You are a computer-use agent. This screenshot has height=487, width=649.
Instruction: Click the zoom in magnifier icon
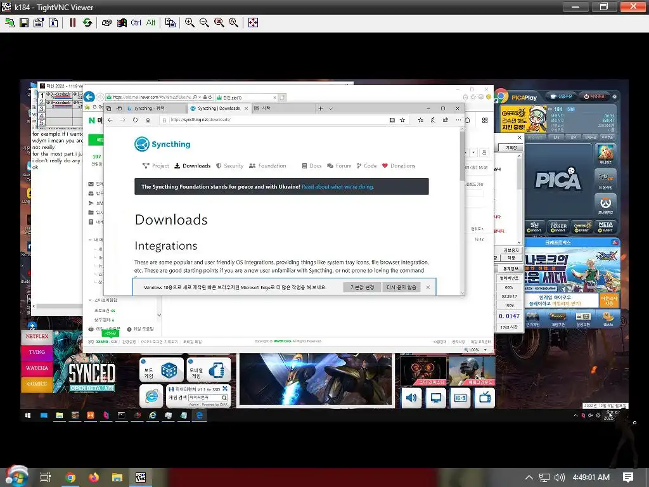point(190,22)
